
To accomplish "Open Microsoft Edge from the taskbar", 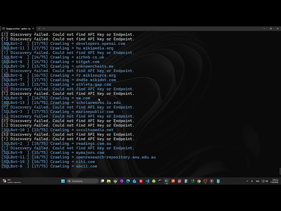I will click(x=128, y=181).
